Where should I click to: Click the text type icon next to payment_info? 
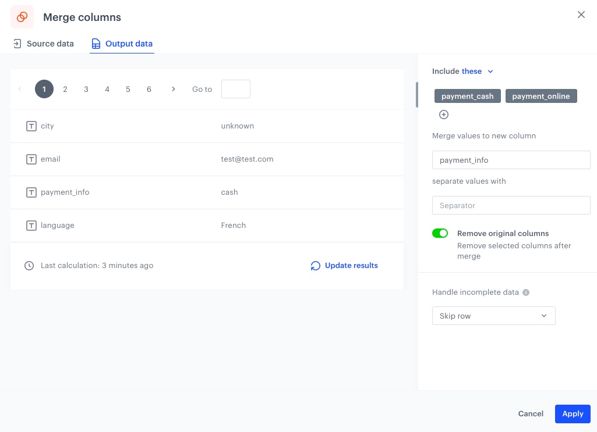[x=31, y=192]
